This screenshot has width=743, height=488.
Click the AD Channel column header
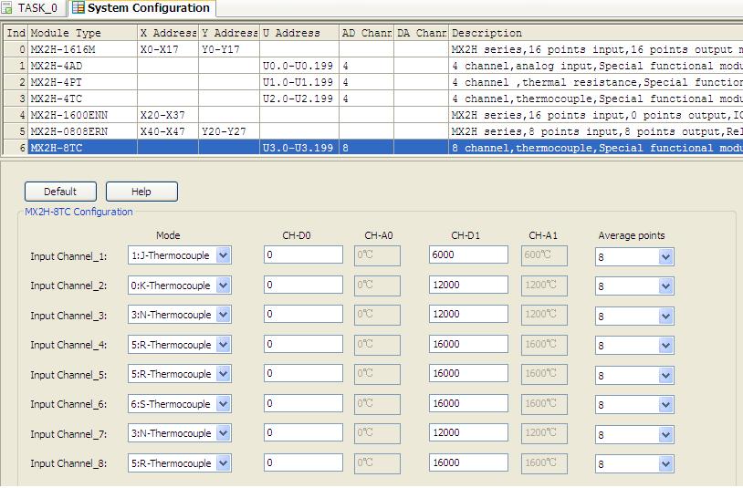coord(366,33)
